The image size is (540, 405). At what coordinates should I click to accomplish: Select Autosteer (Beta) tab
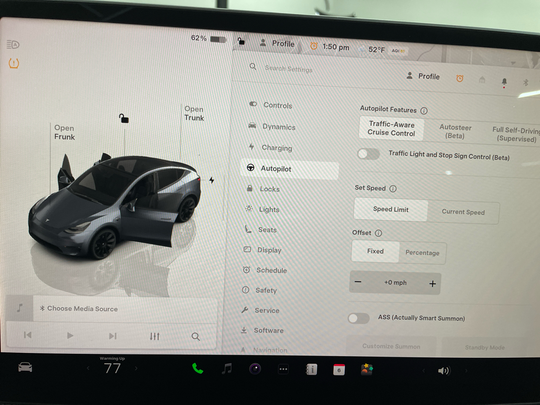click(x=455, y=131)
